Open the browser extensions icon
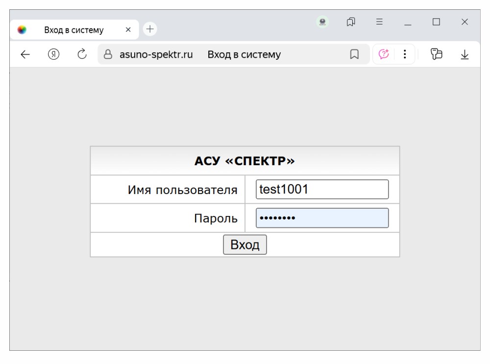The width and height of the screenshot is (490, 364). pyautogui.click(x=436, y=54)
